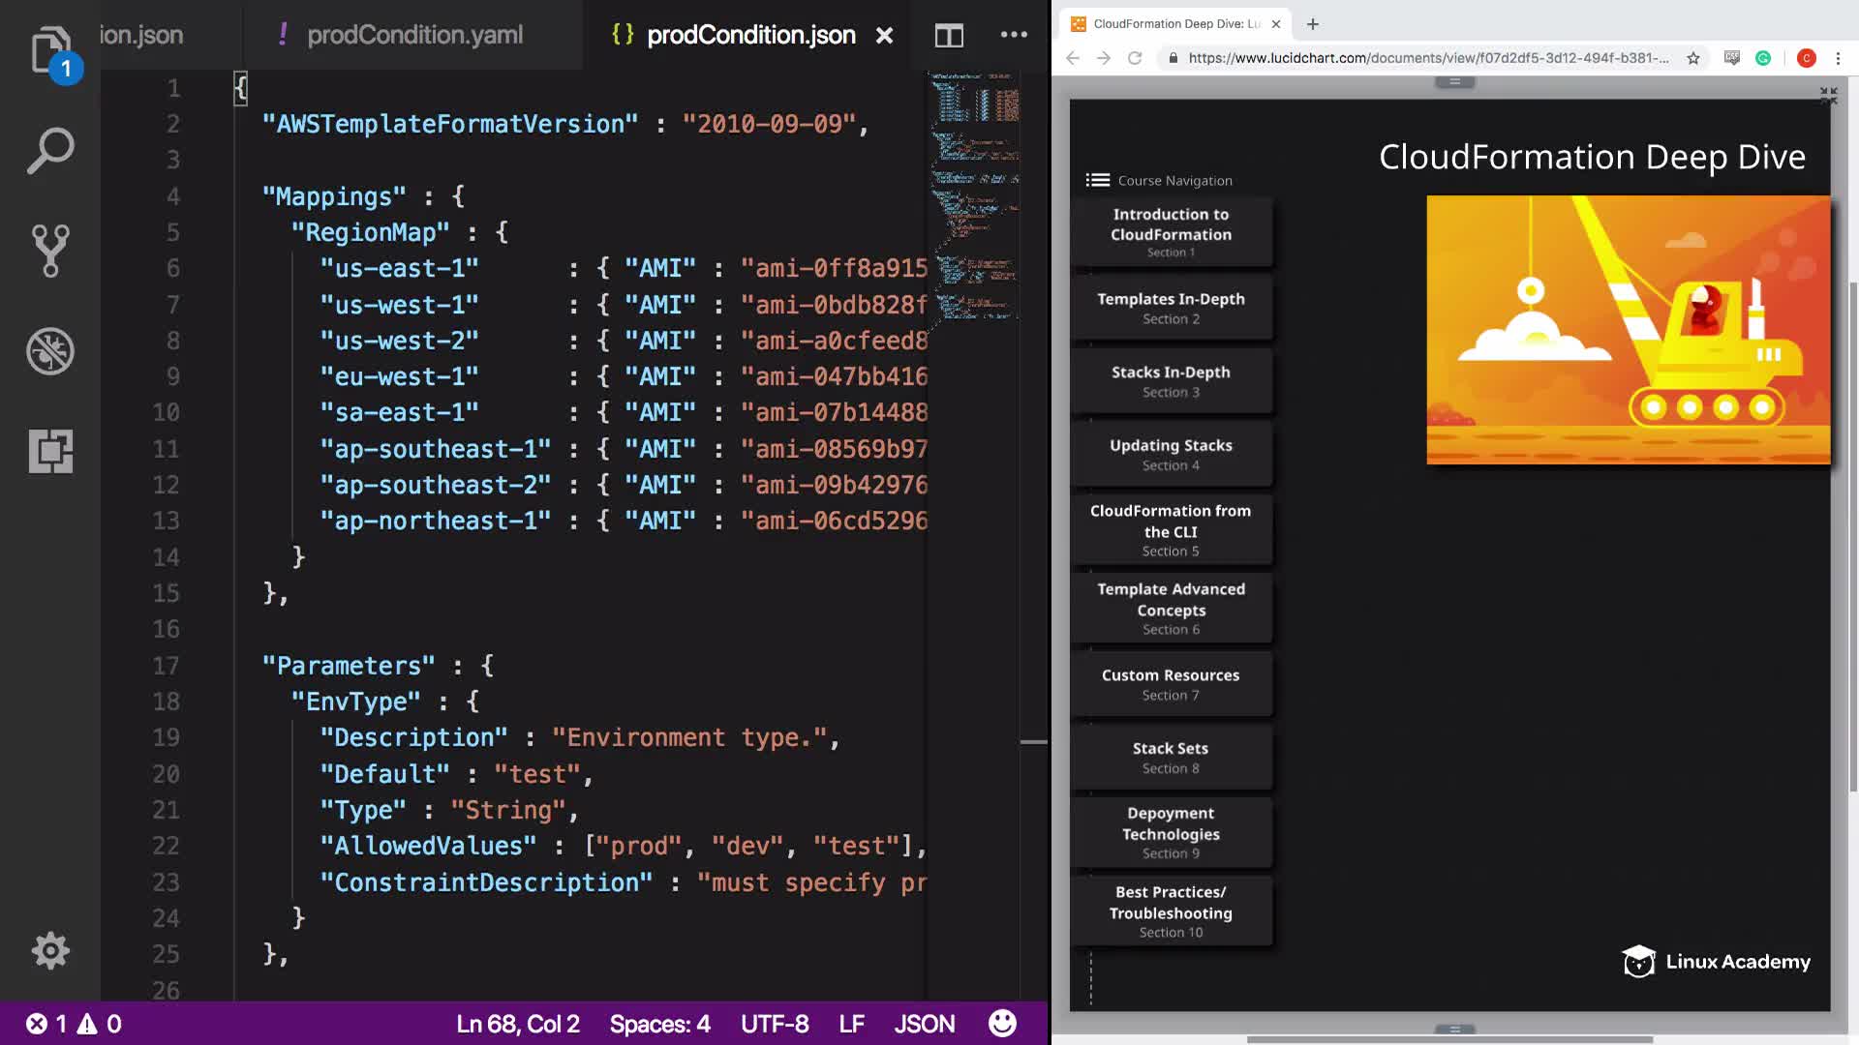
Task: Open the editor More Actions ellipsis
Action: pyautogui.click(x=1013, y=36)
